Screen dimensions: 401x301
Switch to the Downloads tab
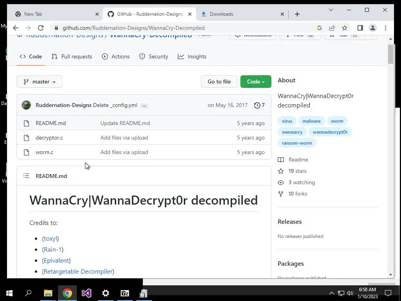pyautogui.click(x=241, y=14)
